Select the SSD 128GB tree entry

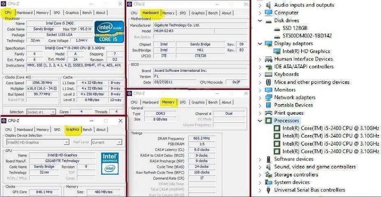point(295,28)
